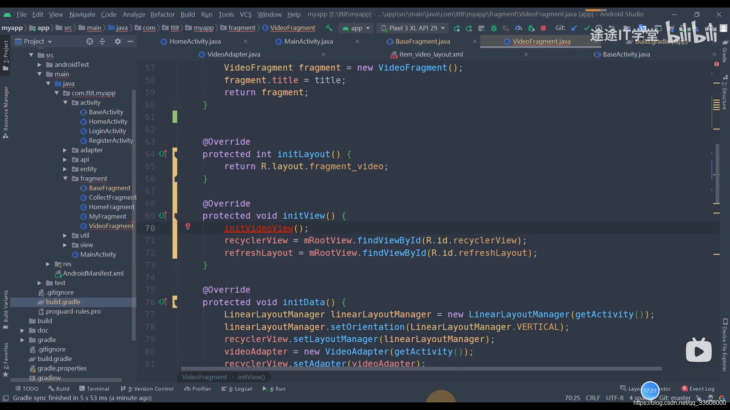The width and height of the screenshot is (730, 410).
Task: Open the File menu
Action: click(x=21, y=14)
